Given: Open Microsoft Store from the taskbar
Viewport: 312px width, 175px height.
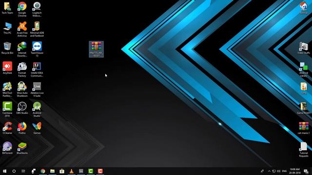Looking at the screenshot, I should coord(62,171).
